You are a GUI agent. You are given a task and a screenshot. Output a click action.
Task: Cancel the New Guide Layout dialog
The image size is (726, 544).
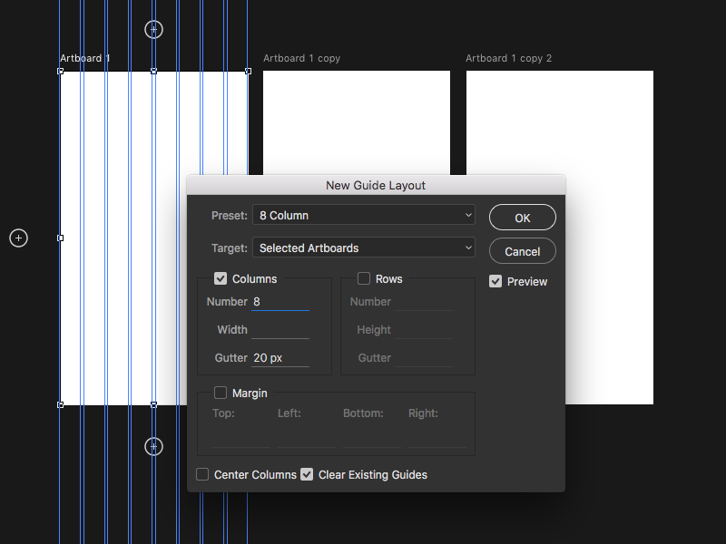pos(523,251)
